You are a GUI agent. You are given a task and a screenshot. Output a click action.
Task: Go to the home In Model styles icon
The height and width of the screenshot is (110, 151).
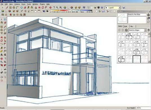126,30
